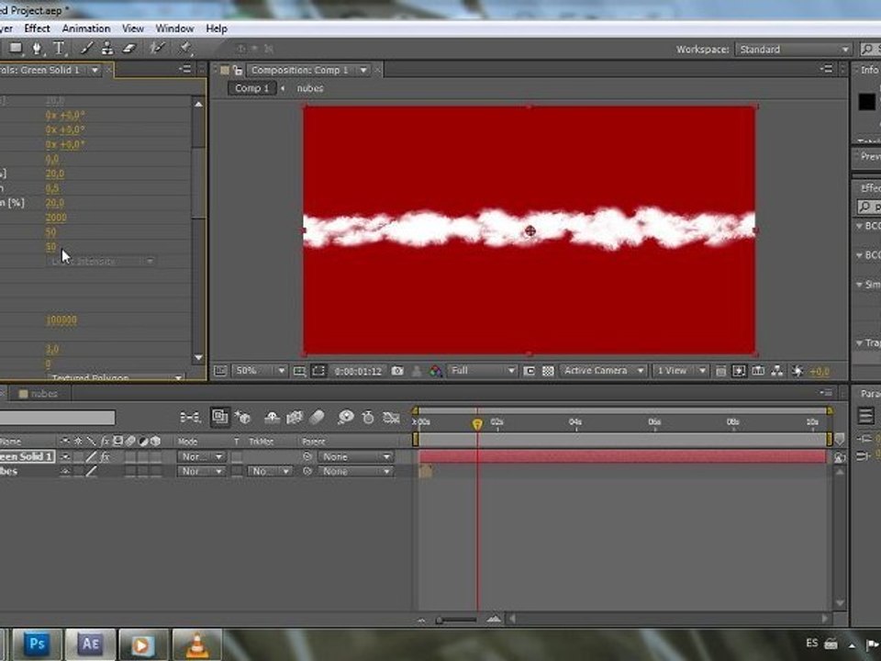The width and height of the screenshot is (881, 661).
Task: Click Brainstorm icon in timeline
Action: point(345,417)
